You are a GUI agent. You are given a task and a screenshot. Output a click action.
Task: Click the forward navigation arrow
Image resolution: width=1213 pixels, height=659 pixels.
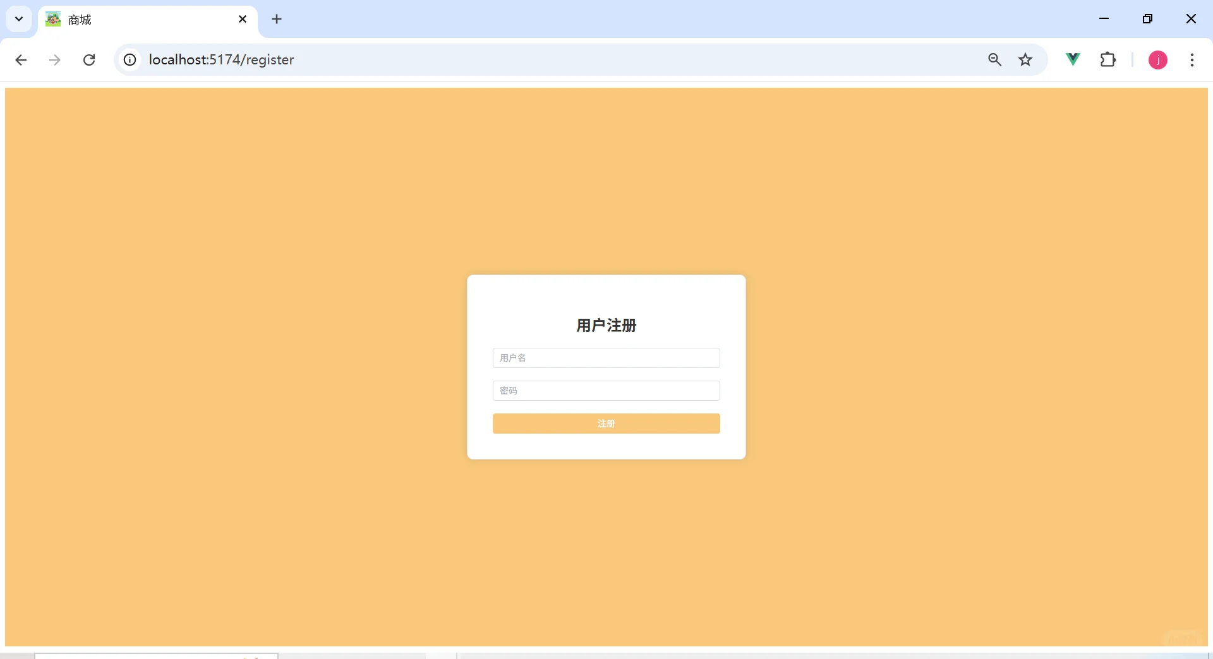55,60
